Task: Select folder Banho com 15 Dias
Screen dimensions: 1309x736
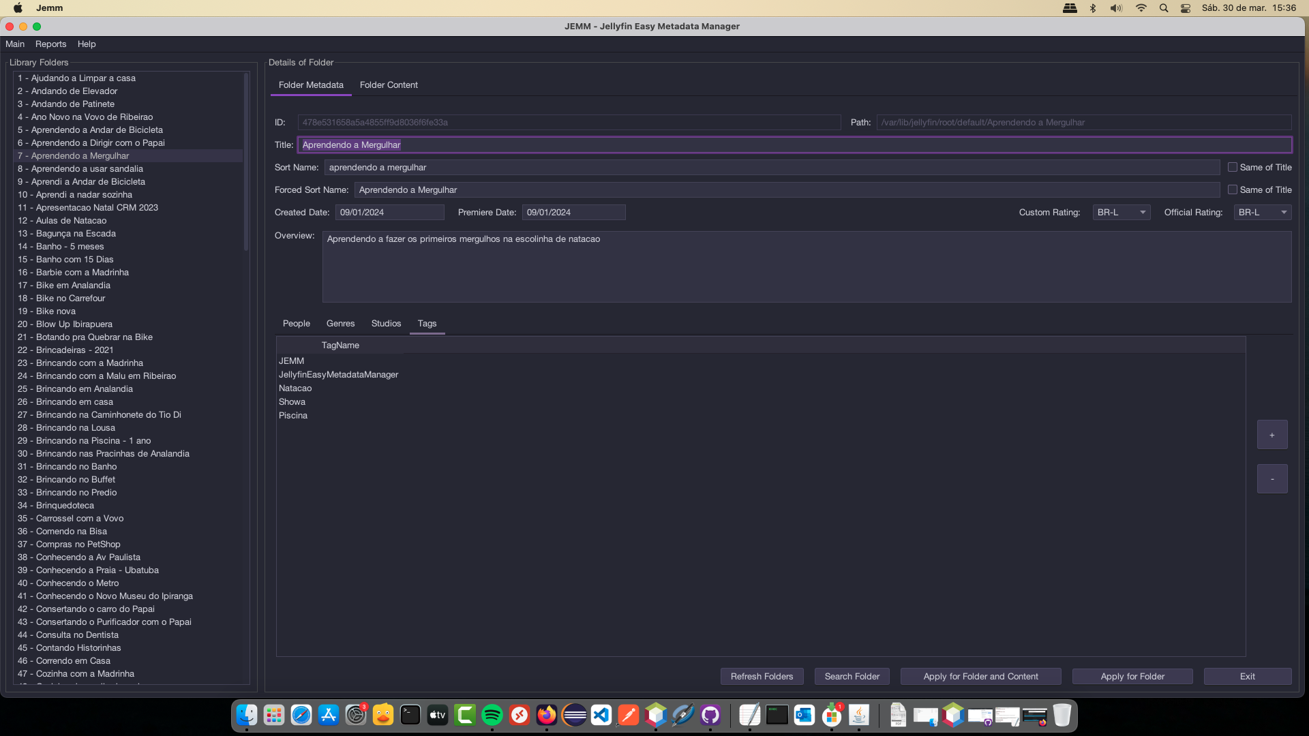Action: coord(75,260)
